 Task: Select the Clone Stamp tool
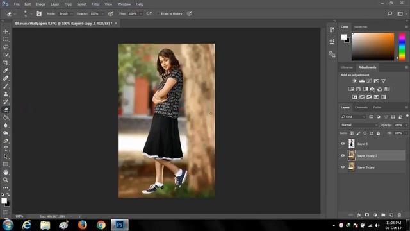6,94
